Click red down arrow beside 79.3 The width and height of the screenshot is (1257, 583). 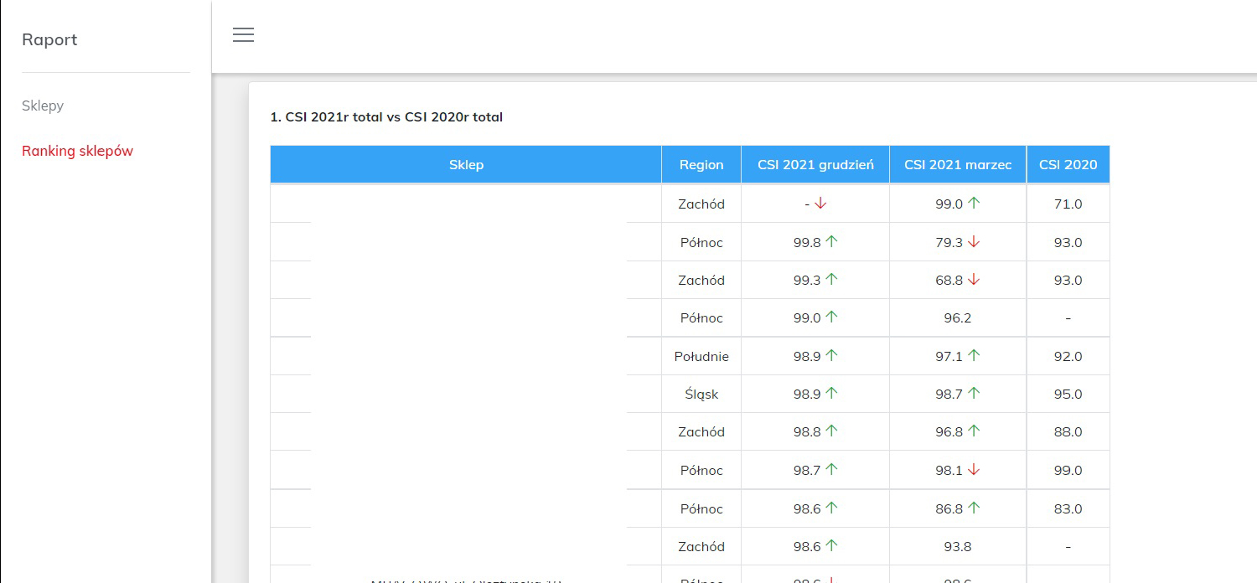click(x=974, y=242)
